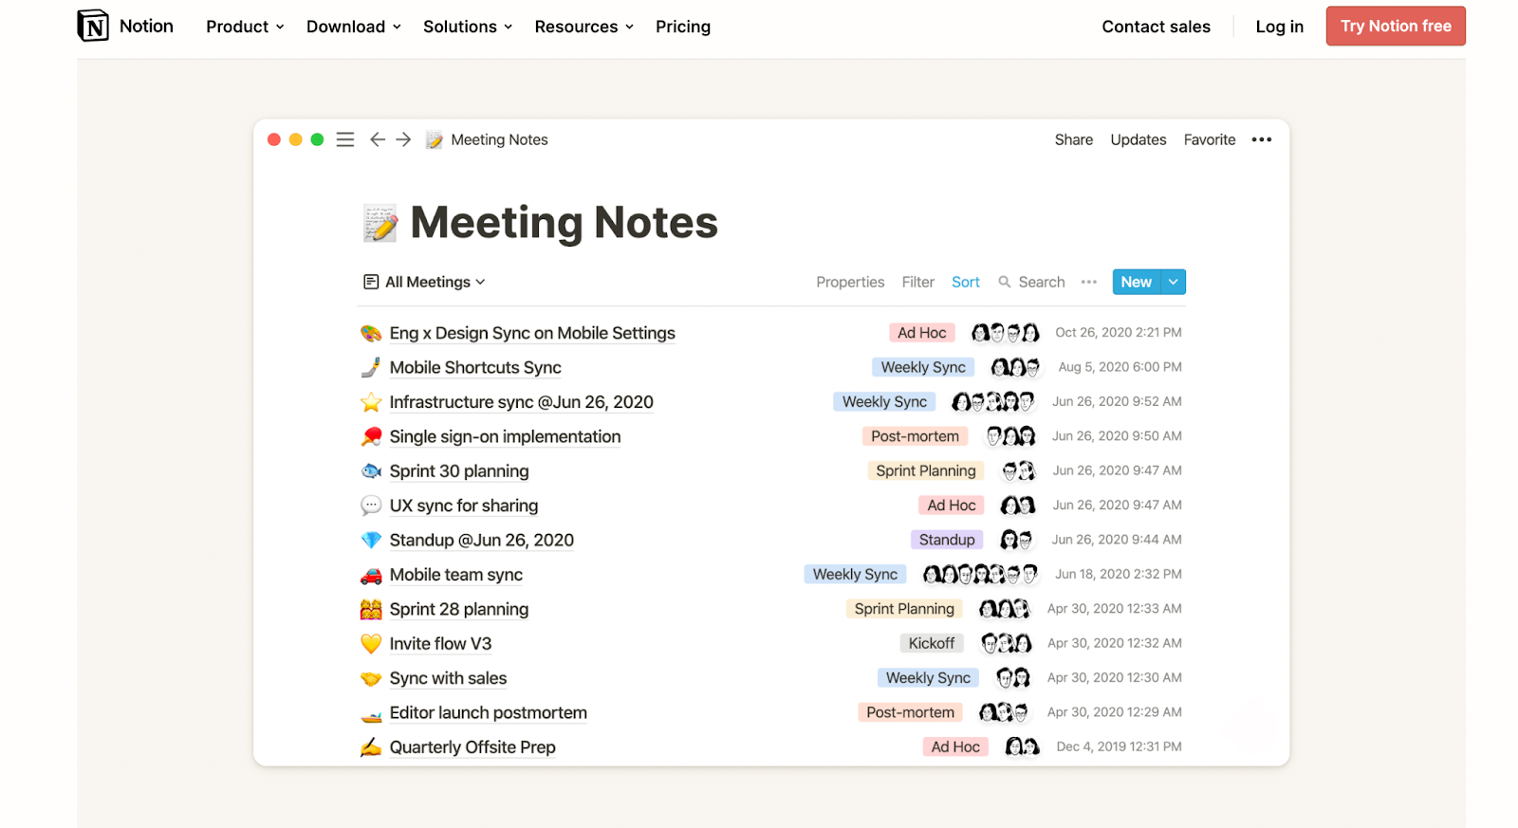Screen dimensions: 1518x828
Task: Open Updates in the window top bar
Action: click(x=1138, y=139)
